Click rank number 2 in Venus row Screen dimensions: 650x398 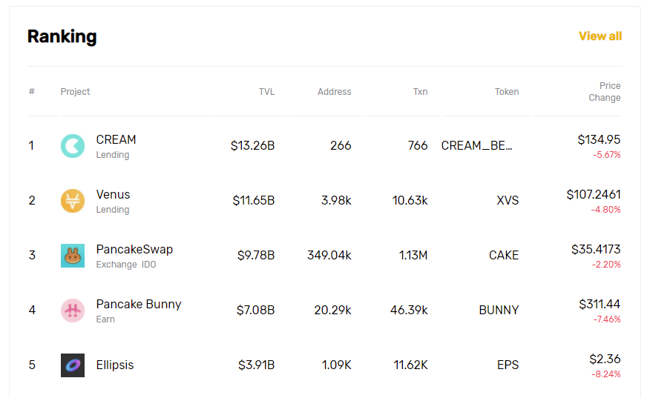[x=32, y=200]
